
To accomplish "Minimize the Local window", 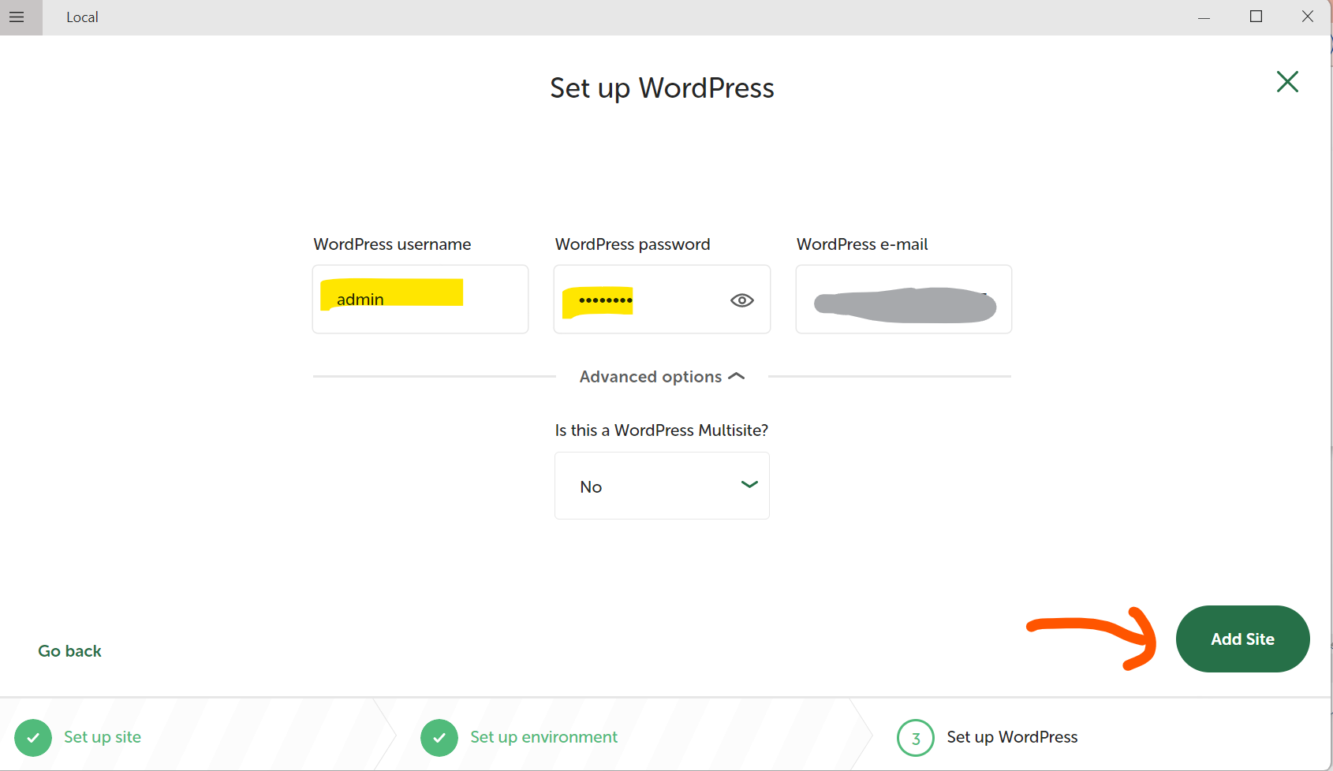I will (x=1204, y=17).
